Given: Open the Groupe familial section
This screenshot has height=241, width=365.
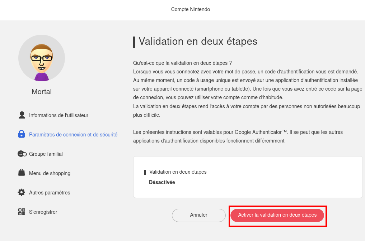Looking at the screenshot, I should coord(46,154).
